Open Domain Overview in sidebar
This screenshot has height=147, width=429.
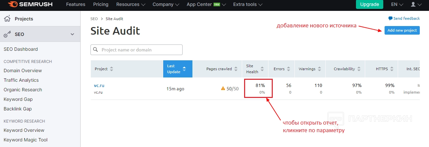pos(23,71)
